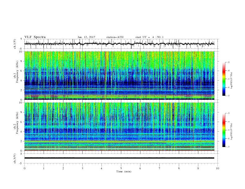Click the "3" tick on the time axis

pos(82,168)
